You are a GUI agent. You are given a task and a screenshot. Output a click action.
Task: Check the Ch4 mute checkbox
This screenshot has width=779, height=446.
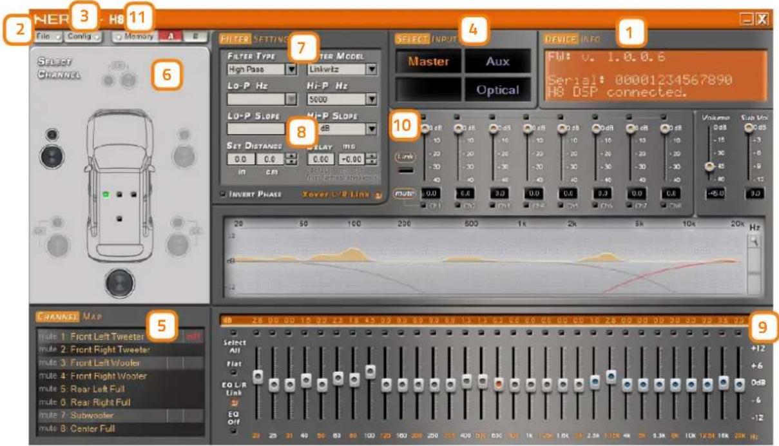pyautogui.click(x=526, y=206)
